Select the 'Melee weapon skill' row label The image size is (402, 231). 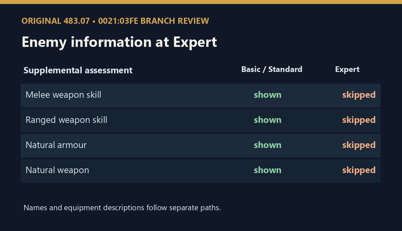(x=63, y=95)
